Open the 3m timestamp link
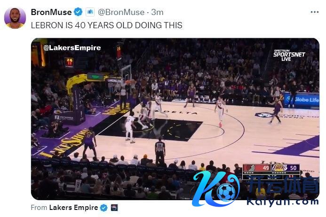The height and width of the screenshot is (217, 326). (x=158, y=12)
